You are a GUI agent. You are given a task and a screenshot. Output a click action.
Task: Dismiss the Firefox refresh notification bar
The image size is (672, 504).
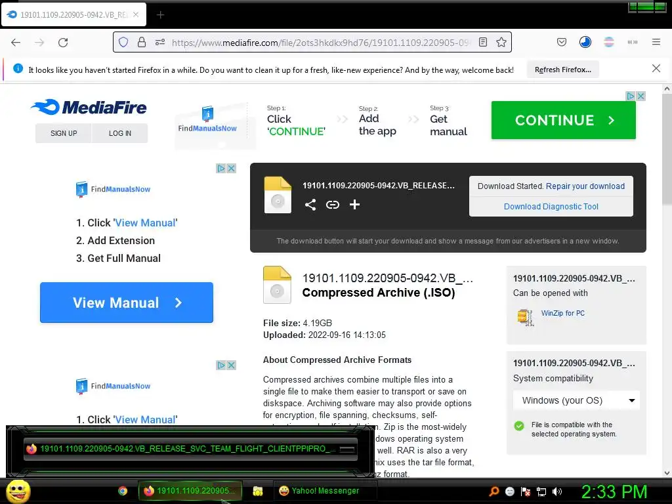tap(656, 68)
